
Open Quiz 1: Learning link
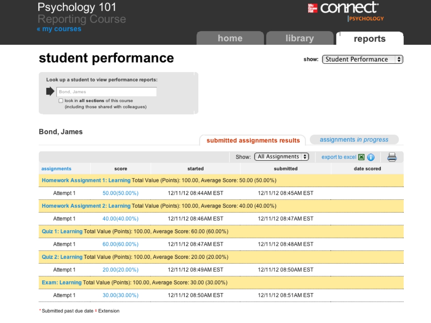[62, 231]
